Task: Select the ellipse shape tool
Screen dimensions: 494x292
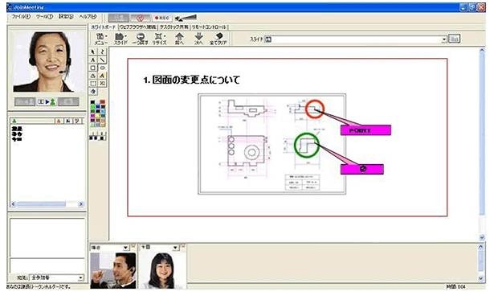Action: click(x=102, y=68)
